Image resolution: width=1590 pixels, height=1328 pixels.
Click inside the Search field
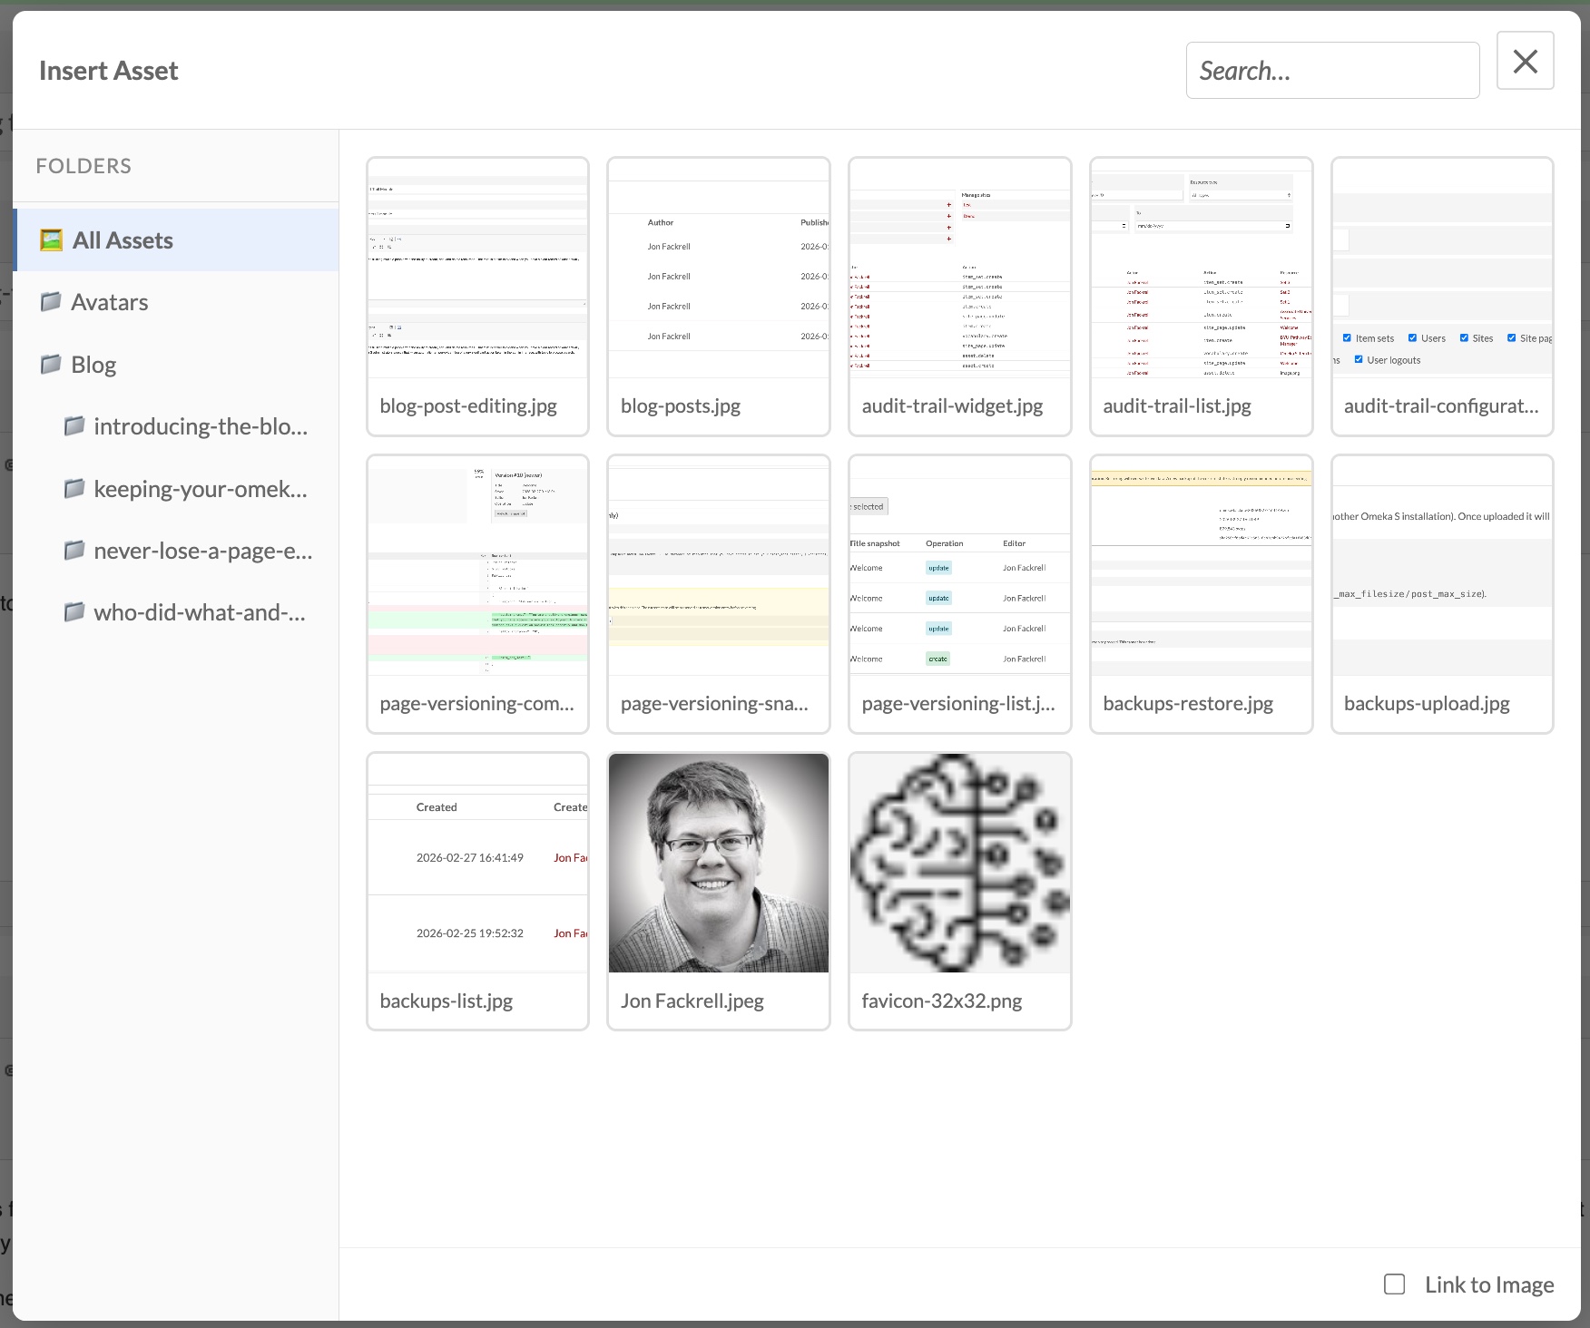pos(1331,70)
